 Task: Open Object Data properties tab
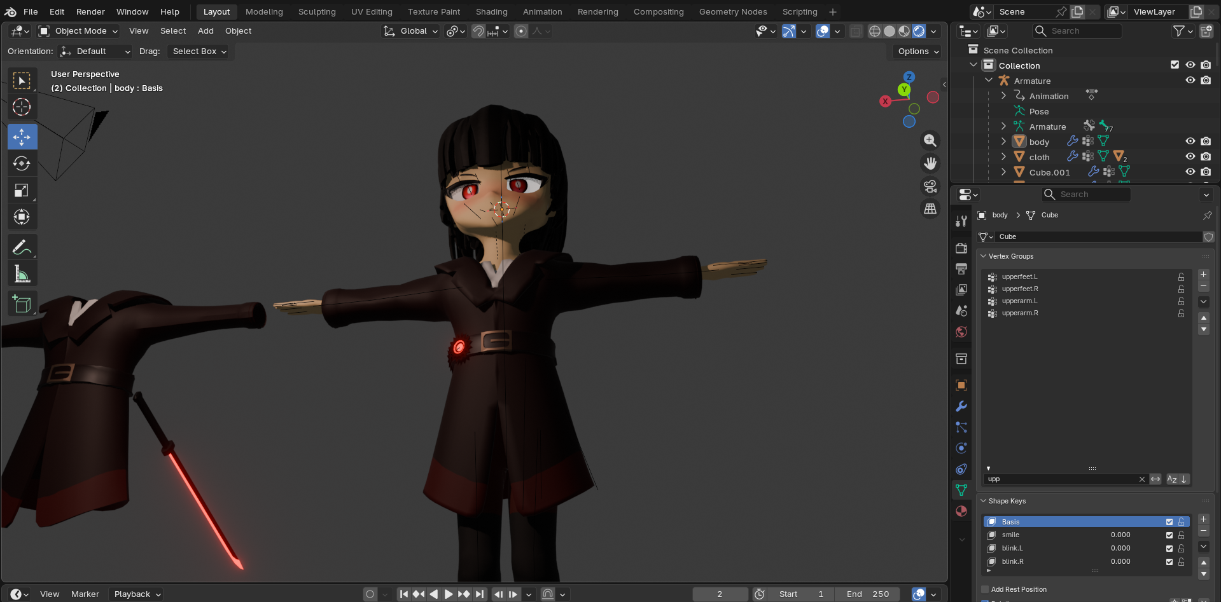point(961,490)
